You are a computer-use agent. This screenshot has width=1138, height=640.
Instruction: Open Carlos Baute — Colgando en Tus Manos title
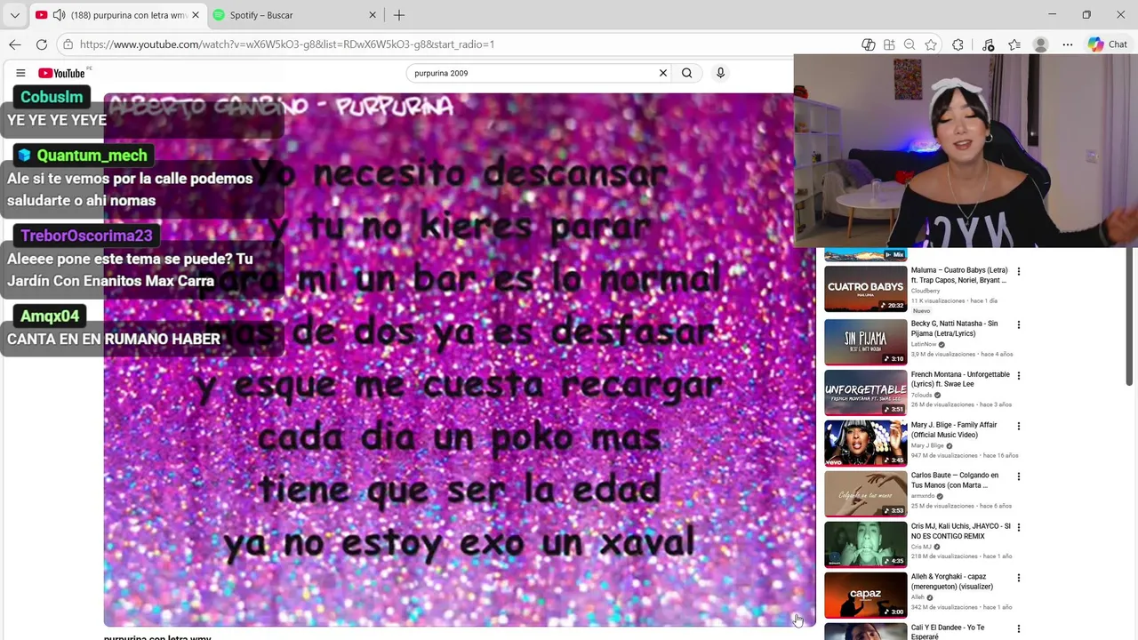[955, 480]
